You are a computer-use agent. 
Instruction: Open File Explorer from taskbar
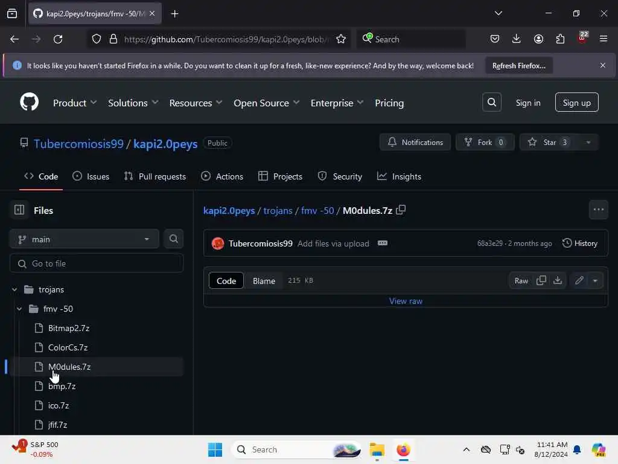pos(377,449)
